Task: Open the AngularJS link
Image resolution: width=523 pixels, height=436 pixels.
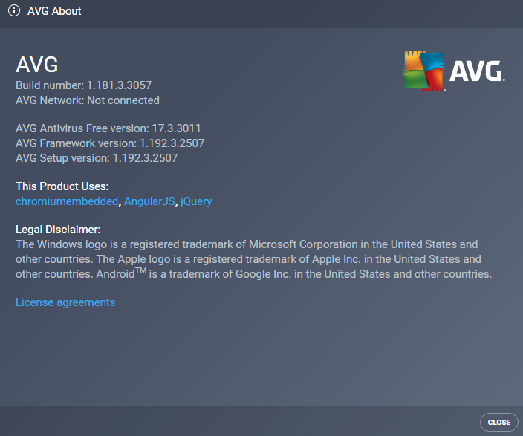Action: (x=149, y=201)
